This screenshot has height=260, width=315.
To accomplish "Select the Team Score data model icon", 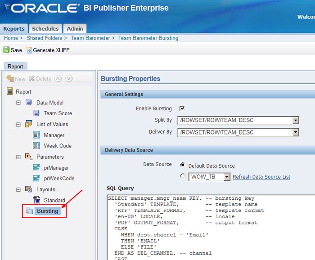I will [36, 113].
